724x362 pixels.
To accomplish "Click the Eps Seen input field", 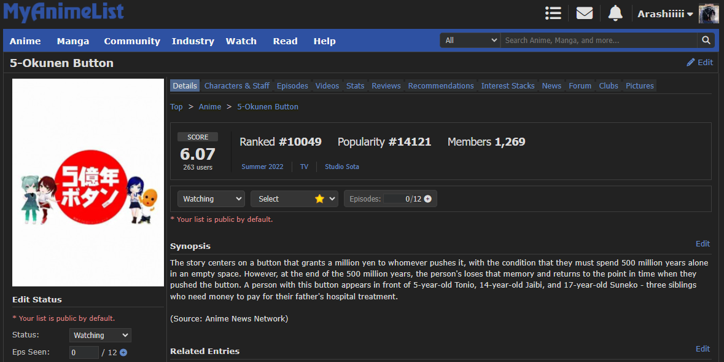I will click(84, 352).
